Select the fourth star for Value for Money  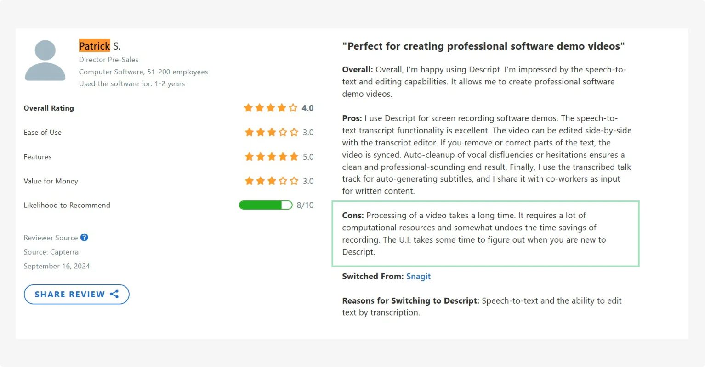coord(283,181)
